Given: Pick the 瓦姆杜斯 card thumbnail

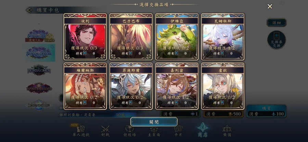Looking at the screenshot, I should [223, 37].
